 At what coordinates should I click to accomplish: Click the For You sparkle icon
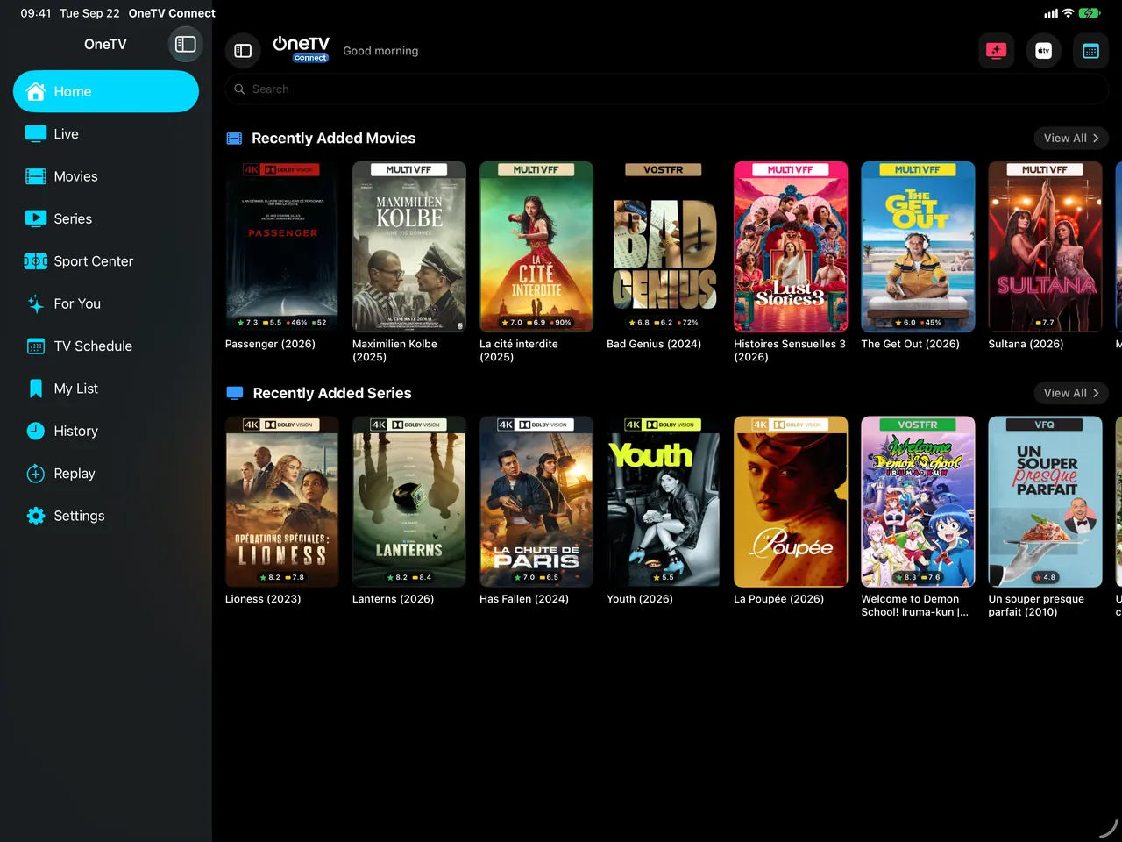click(x=36, y=303)
